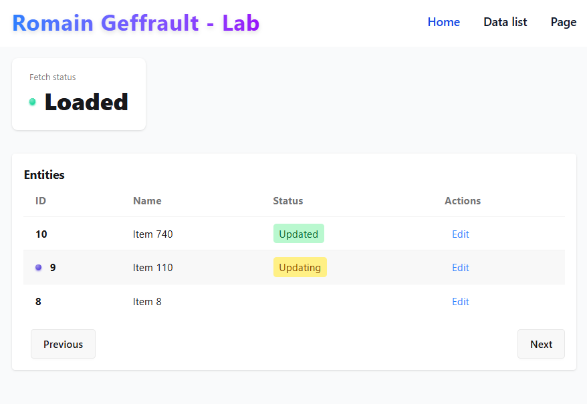
Task: Select the name Item 740
Action: (152, 234)
